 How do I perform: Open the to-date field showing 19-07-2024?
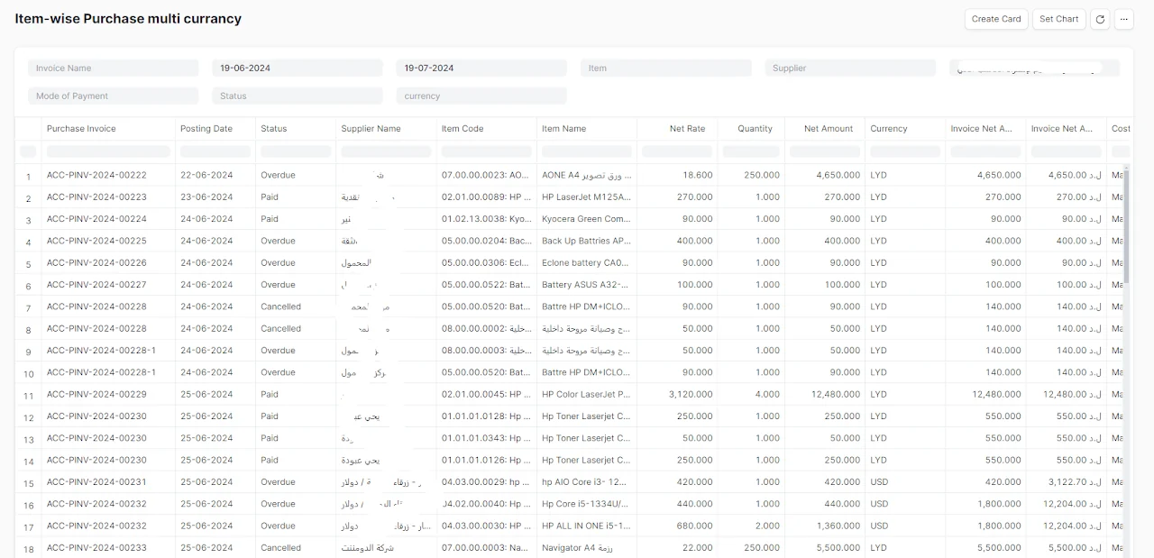(481, 68)
